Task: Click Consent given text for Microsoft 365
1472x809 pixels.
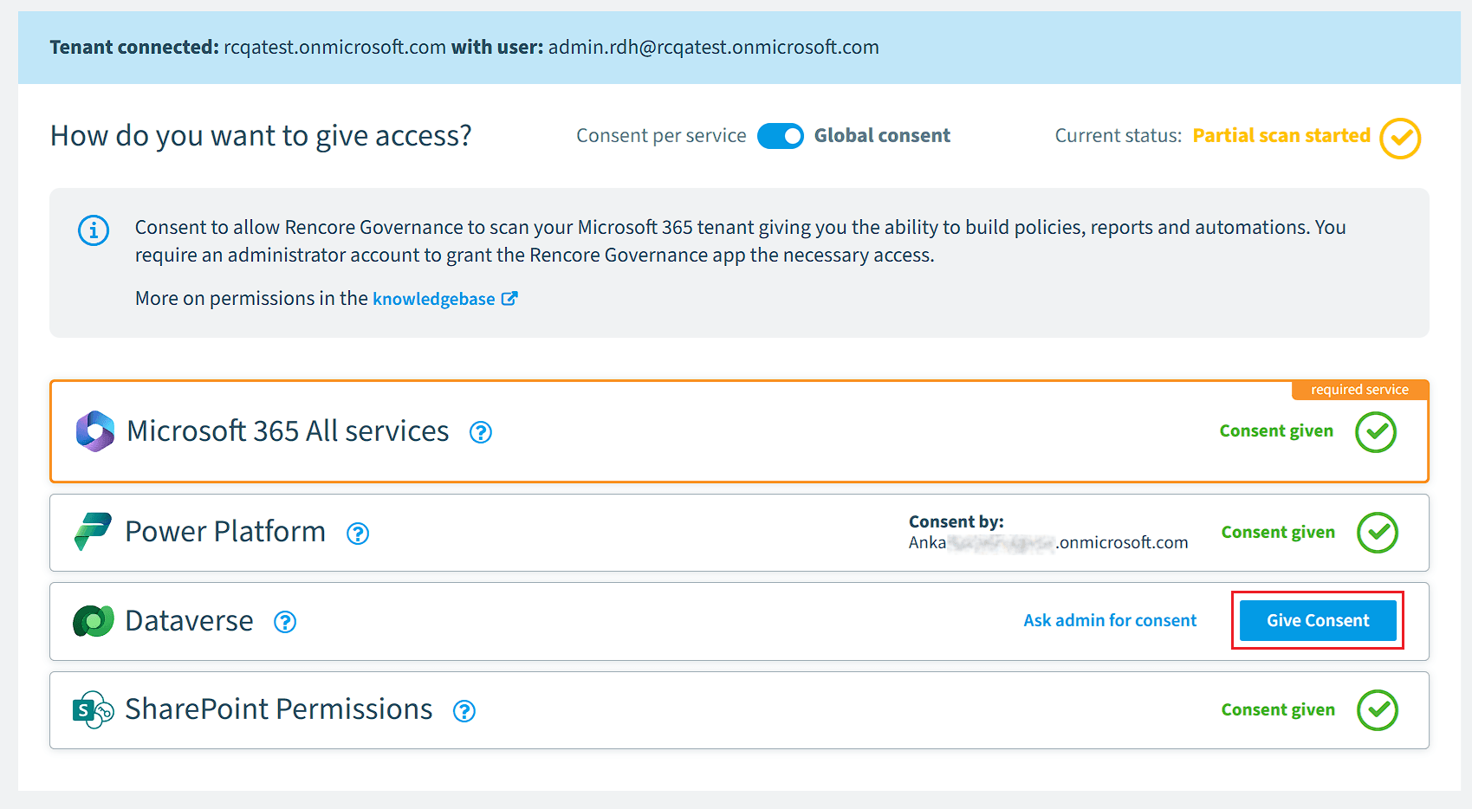Action: (x=1276, y=430)
